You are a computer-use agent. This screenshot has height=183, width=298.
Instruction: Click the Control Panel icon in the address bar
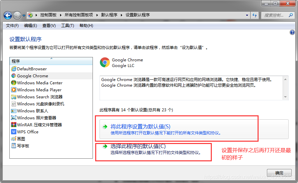30,15
